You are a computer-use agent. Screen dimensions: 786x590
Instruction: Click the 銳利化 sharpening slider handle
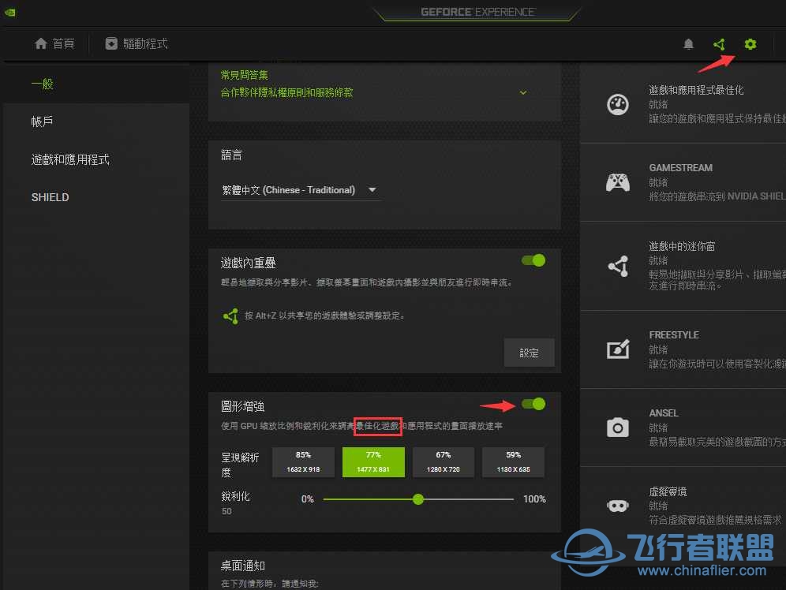click(x=418, y=499)
